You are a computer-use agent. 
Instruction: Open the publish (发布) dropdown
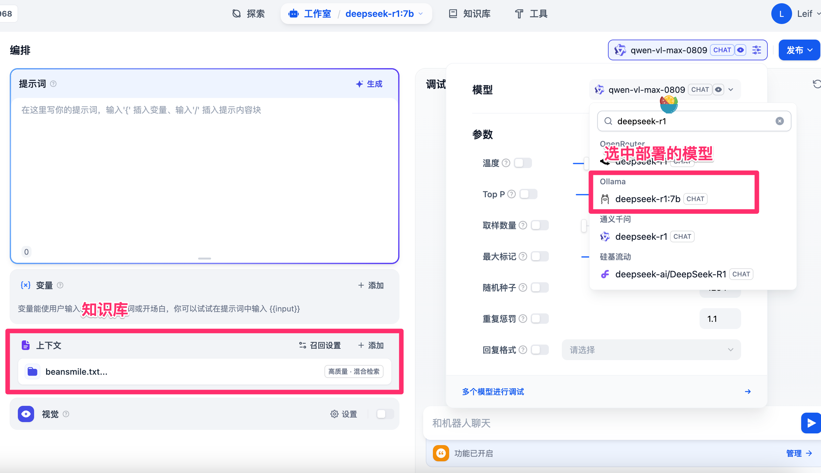(800, 50)
